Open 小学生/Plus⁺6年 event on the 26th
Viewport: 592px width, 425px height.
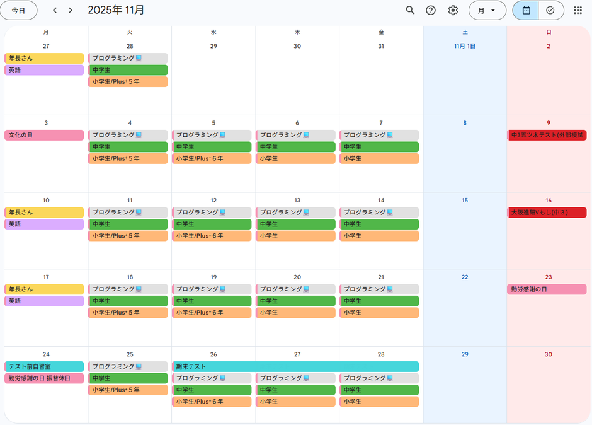pos(212,402)
